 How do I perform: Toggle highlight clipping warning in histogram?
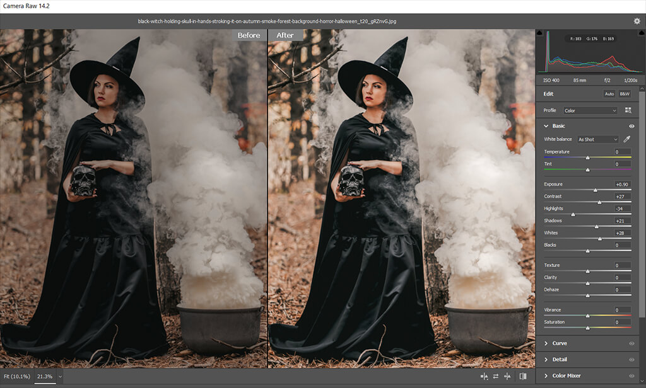(x=642, y=33)
